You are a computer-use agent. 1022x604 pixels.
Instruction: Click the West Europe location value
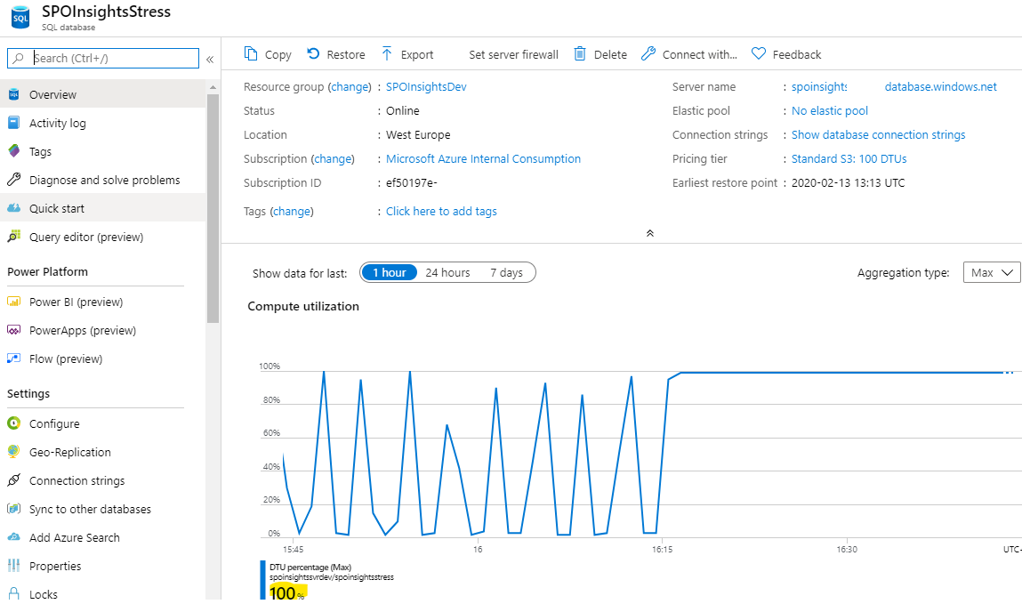click(x=418, y=135)
